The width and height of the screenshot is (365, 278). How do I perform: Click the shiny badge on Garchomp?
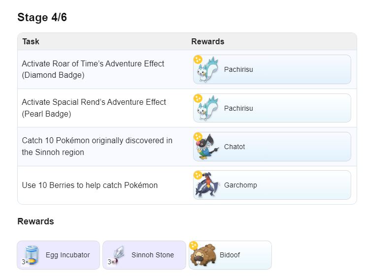pyautogui.click(x=198, y=175)
